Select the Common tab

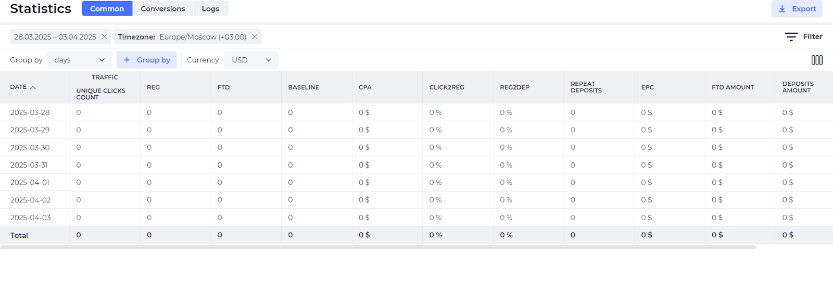click(107, 9)
